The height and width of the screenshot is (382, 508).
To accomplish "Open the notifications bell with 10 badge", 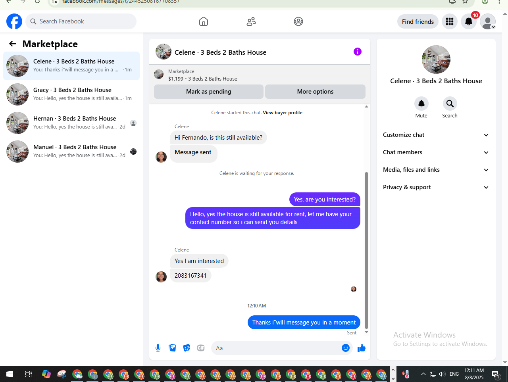I will click(469, 21).
